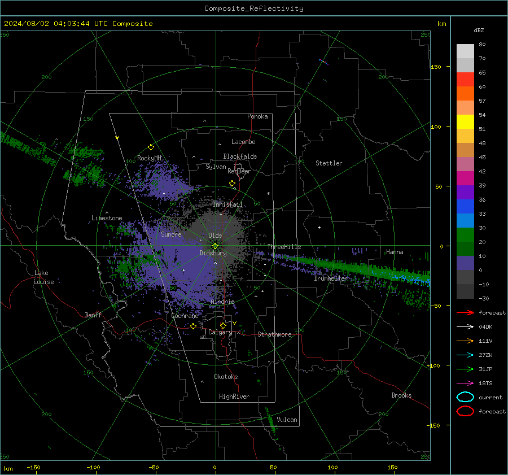508x475 pixels.
Task: Click the white plus marker west of Hanna
Action: (x=319, y=227)
